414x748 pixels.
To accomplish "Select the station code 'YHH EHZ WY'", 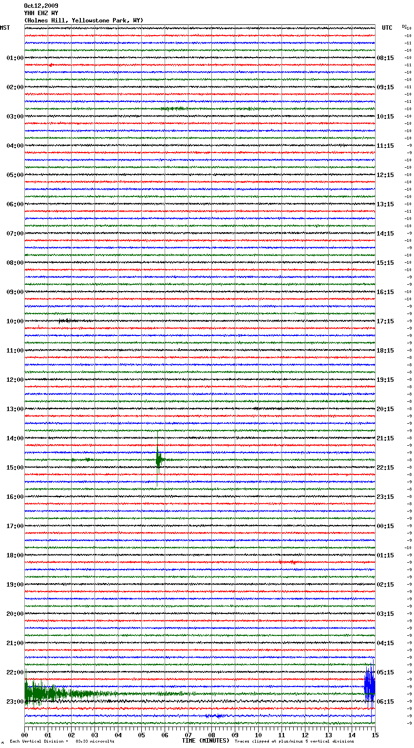I will point(41,13).
